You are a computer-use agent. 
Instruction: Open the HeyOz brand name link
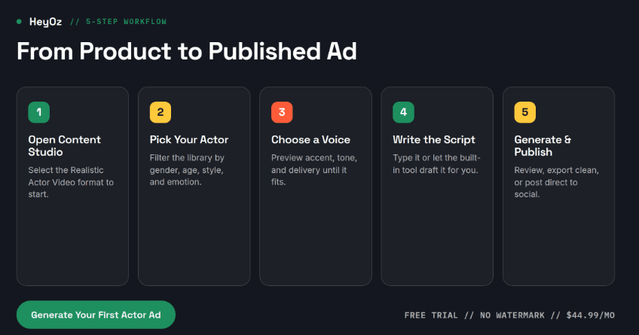pyautogui.click(x=46, y=22)
